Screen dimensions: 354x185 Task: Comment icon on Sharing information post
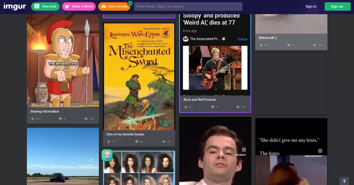click(60, 119)
